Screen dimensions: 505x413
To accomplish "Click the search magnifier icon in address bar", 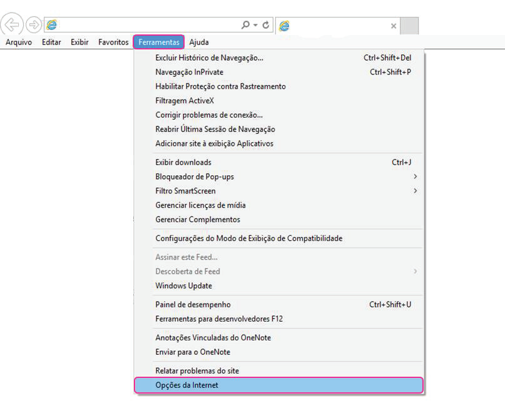I will (x=245, y=25).
